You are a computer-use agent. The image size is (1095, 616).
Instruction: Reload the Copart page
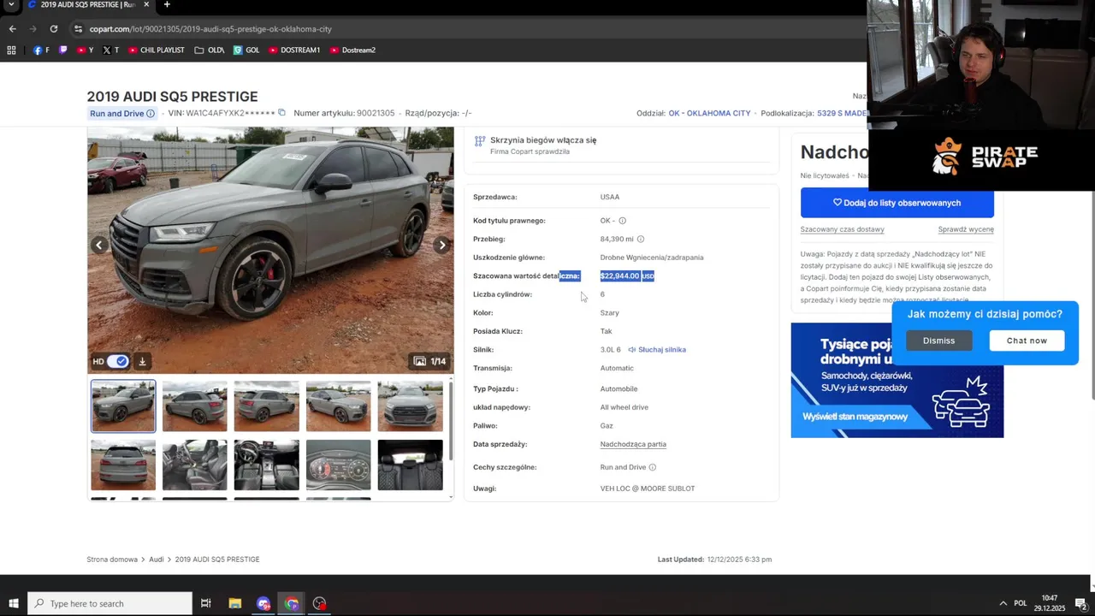pos(53,29)
